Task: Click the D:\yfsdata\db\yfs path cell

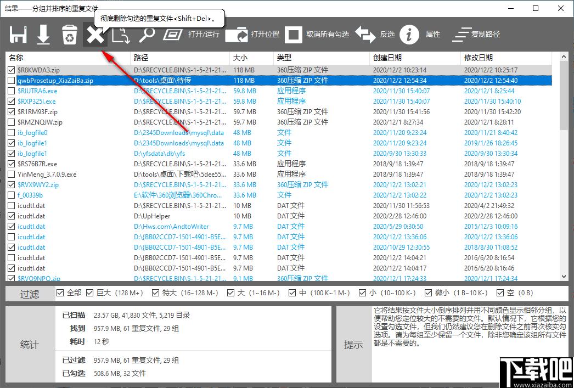Action: tap(159, 153)
